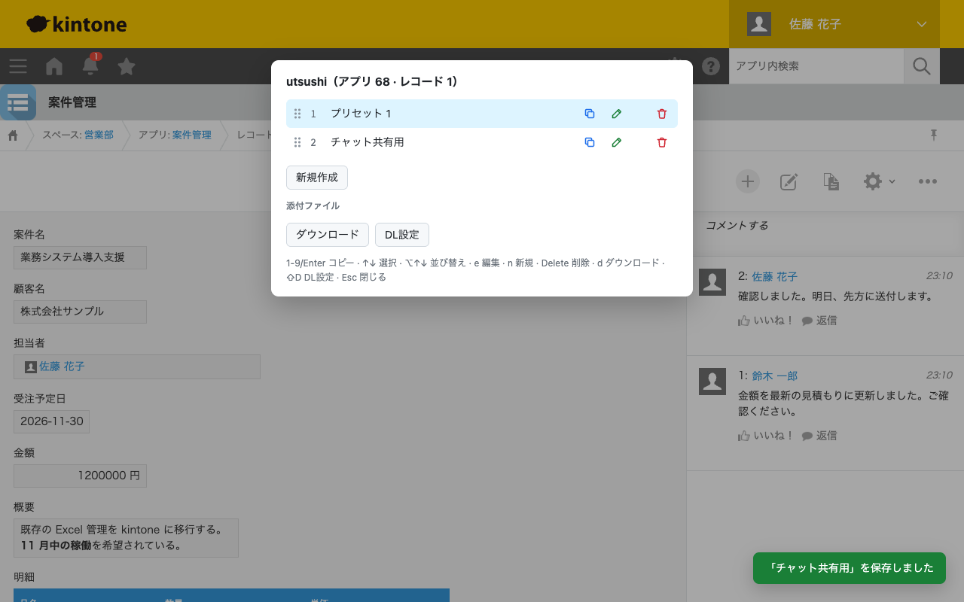Open the help question mark

tap(711, 66)
